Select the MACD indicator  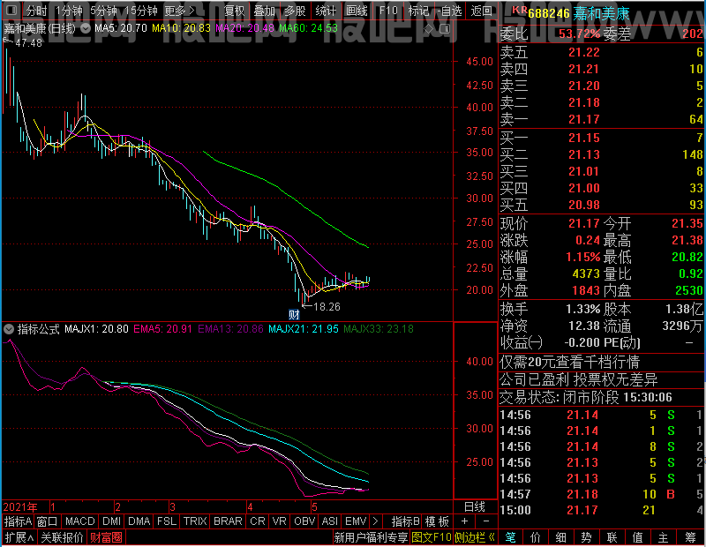click(x=79, y=521)
